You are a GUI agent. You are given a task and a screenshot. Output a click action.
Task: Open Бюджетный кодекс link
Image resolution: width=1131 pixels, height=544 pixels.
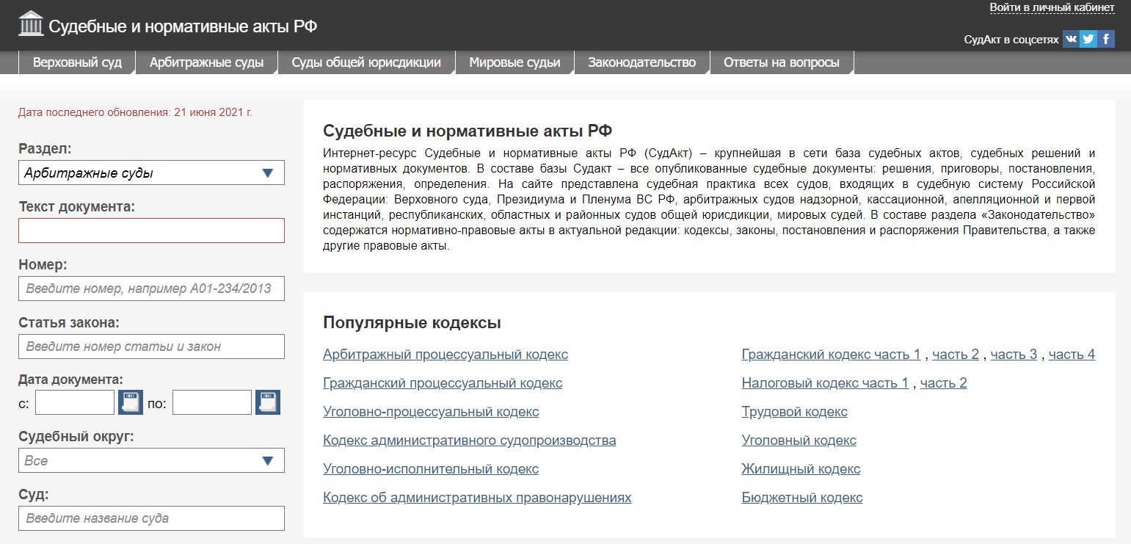coord(802,498)
